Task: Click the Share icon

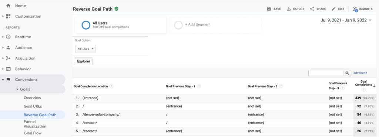Action: point(312,9)
